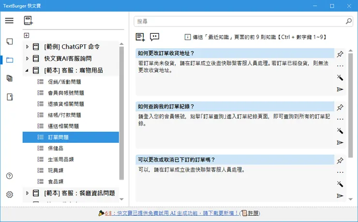Image resolution: width=358 pixels, height=222 pixels.
Task: Click the answer text of 如何查詢我的訂單紀錄
Action: (234, 120)
